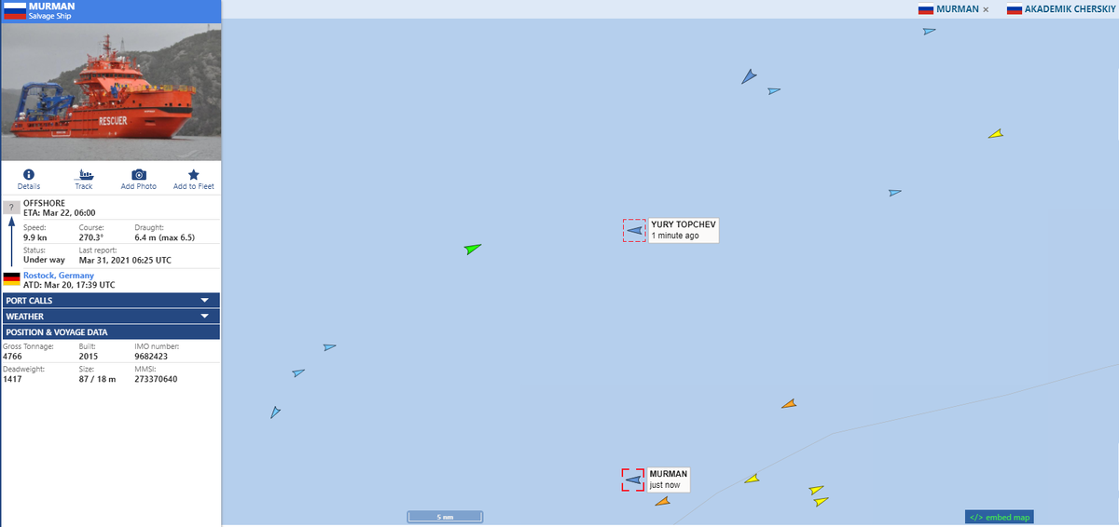Click the Deadweight value 1417

point(11,379)
